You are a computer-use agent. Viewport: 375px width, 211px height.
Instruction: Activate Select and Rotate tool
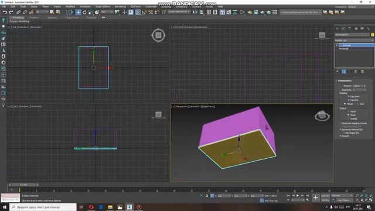84,12
